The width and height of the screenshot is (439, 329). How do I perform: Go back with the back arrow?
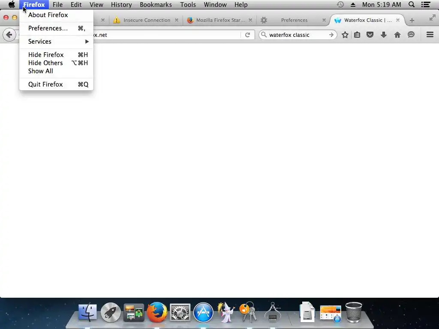9,35
